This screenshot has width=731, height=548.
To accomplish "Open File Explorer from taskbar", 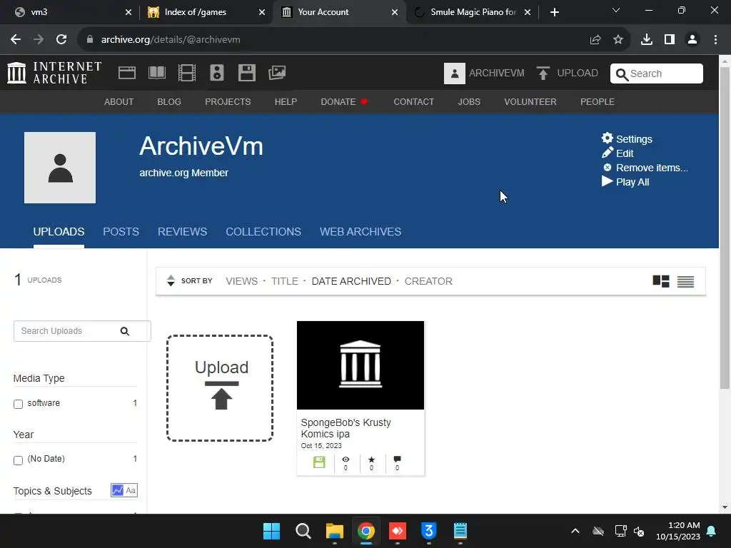I will point(334,531).
